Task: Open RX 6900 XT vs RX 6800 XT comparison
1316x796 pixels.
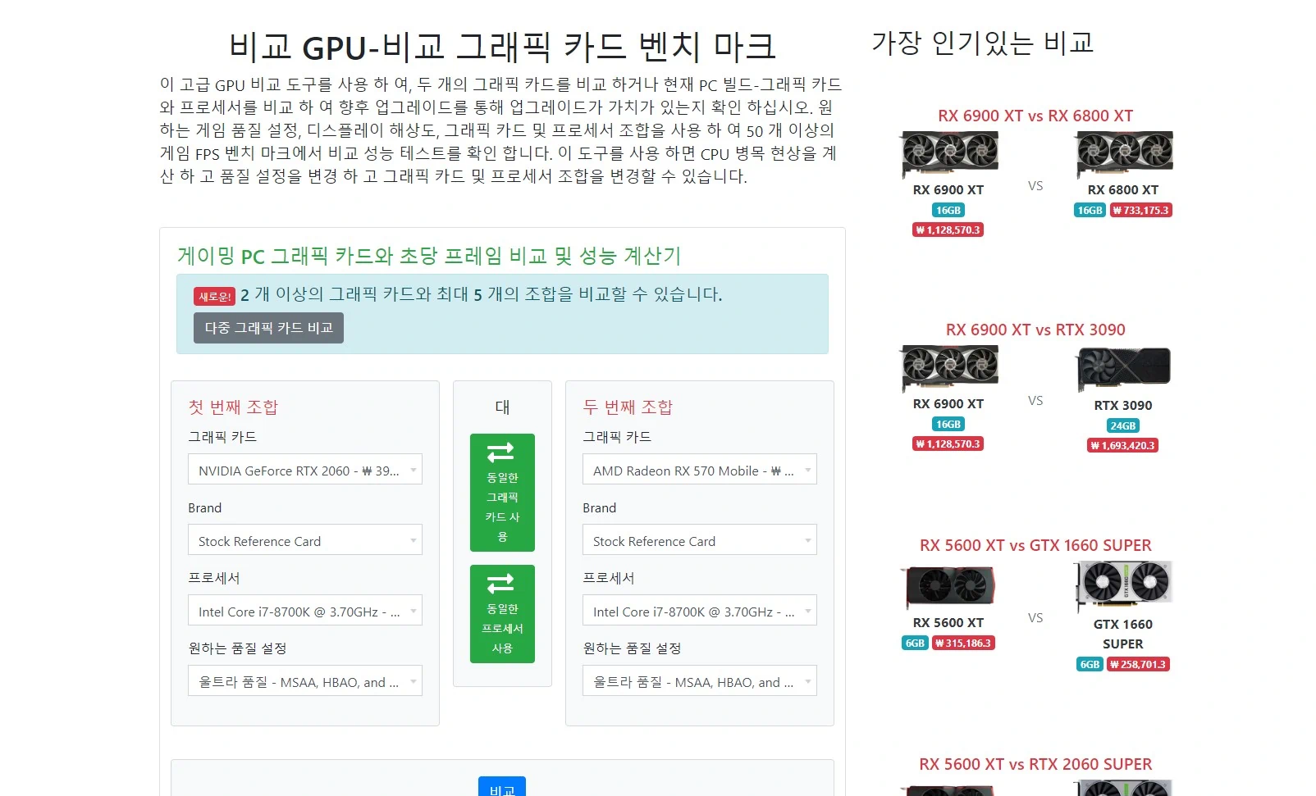Action: (x=1035, y=116)
